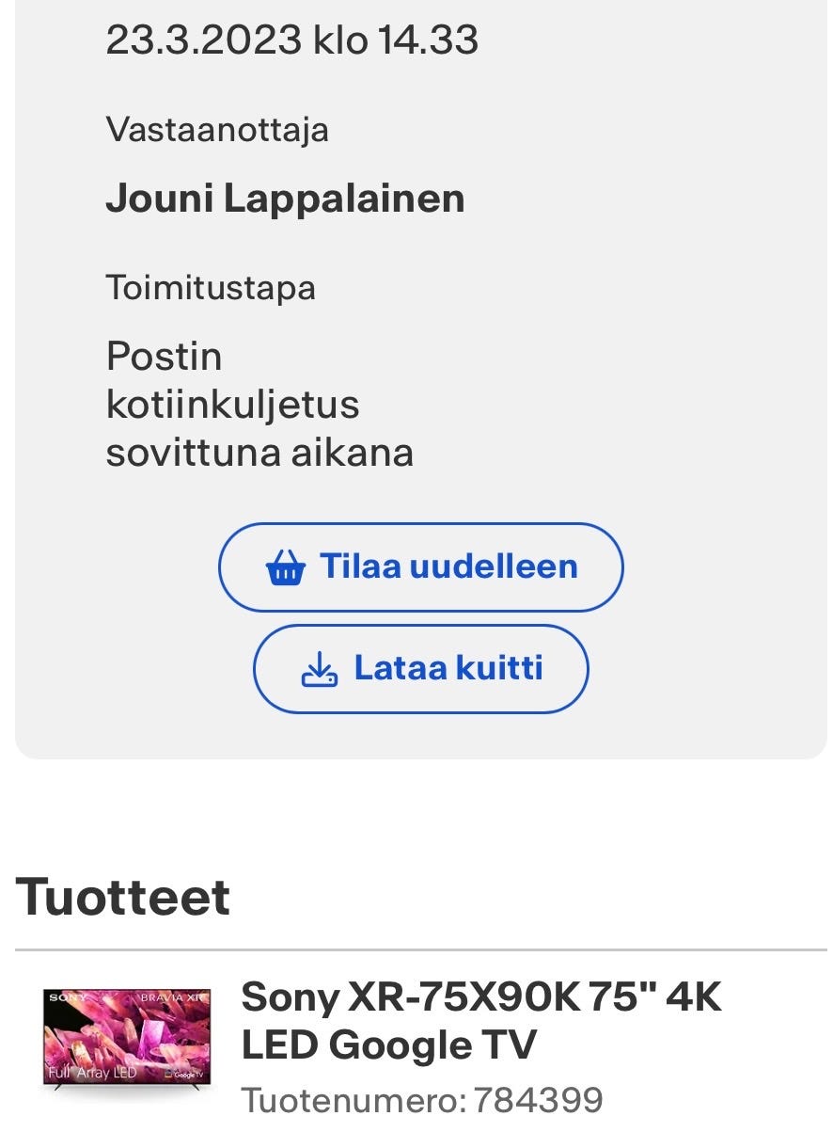Screen dimensions: 833x1132
Task: Click the Vastaanottaja label
Action: click(x=219, y=129)
